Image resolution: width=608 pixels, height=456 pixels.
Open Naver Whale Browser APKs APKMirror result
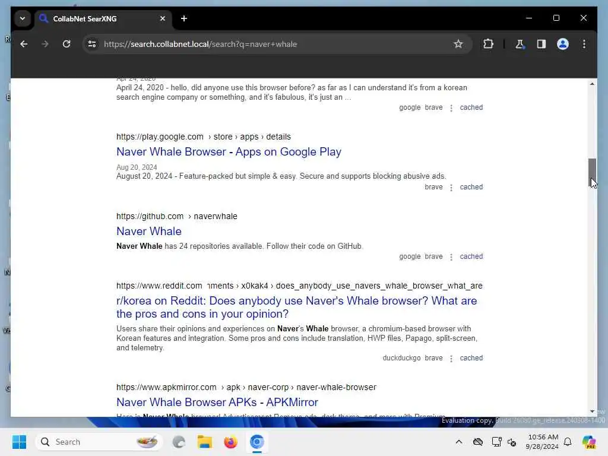coord(217,402)
